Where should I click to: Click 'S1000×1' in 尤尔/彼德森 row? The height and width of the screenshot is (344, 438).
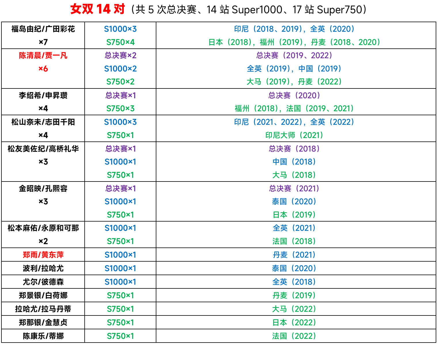(x=120, y=282)
